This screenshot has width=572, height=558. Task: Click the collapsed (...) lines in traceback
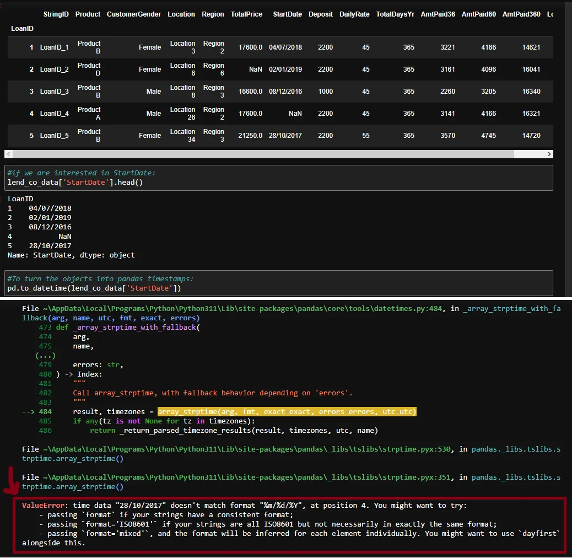pos(45,356)
